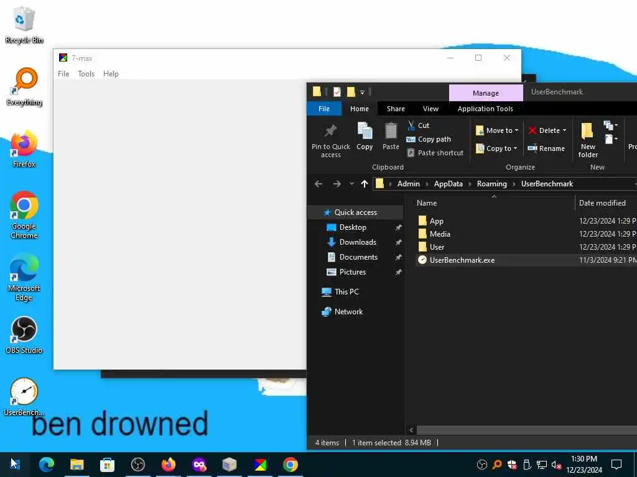Sort by the Date modified column header
Screen dimensions: 637x477
tap(602, 203)
